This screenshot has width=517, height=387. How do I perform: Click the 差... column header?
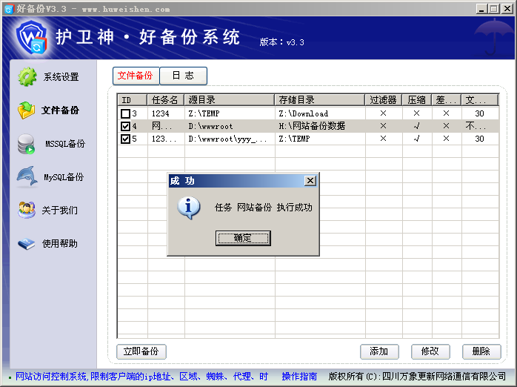447,100
